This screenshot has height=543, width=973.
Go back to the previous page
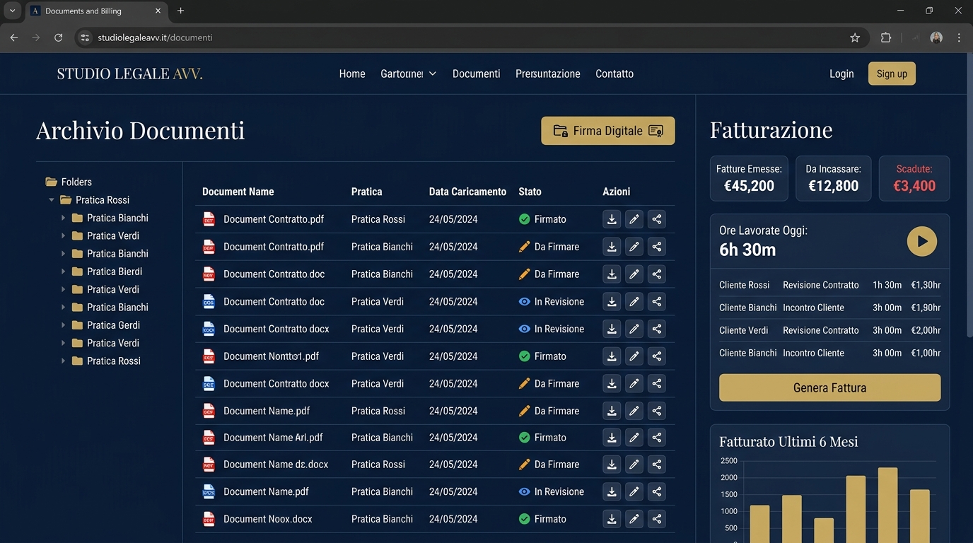tap(14, 37)
